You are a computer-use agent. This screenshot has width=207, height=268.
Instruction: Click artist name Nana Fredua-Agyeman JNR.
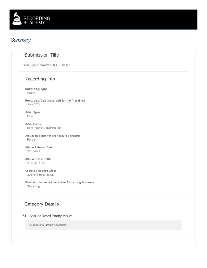tap(45, 128)
